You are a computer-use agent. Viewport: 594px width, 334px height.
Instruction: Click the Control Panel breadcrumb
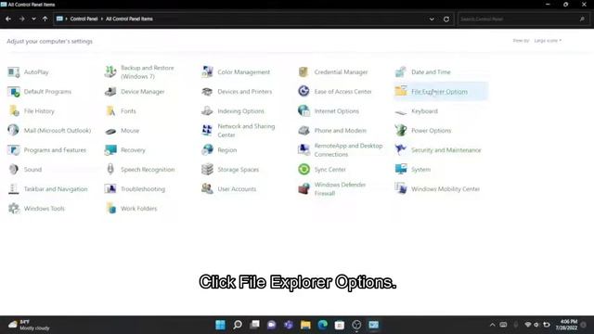[84, 19]
